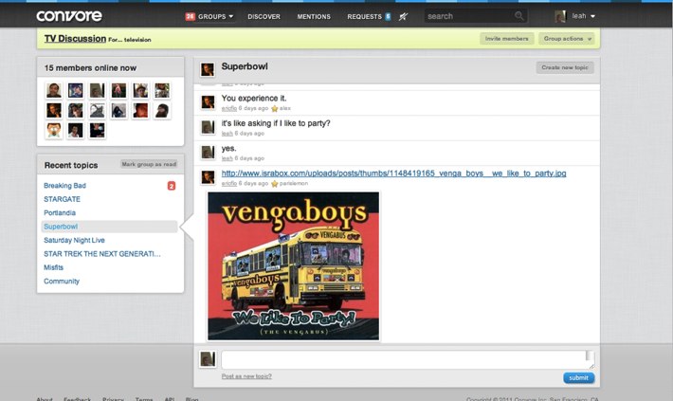The height and width of the screenshot is (401, 673).
Task: Click last member avatar in second row
Action: (x=162, y=110)
